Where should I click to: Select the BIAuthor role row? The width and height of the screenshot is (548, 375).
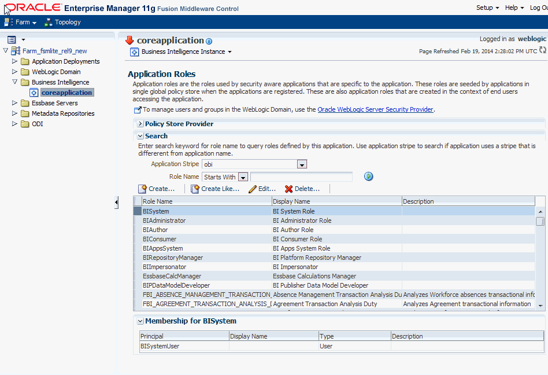[334, 230]
